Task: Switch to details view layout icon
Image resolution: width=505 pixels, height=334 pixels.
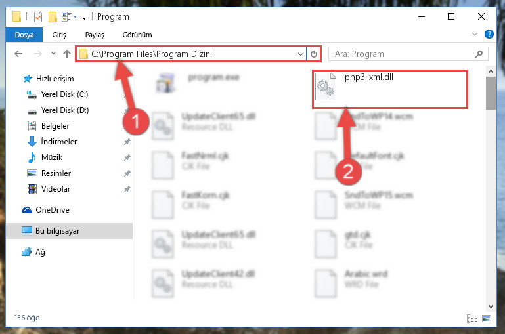Action: click(472, 318)
